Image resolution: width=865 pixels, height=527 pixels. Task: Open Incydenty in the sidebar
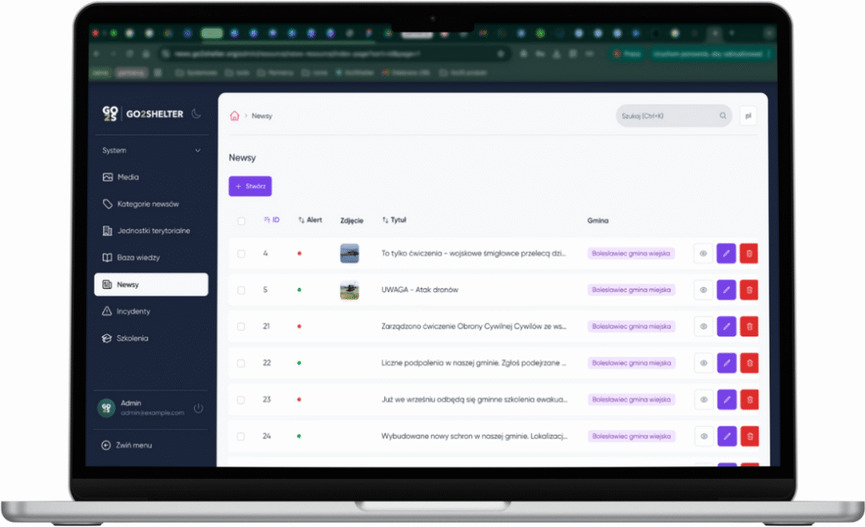click(x=135, y=312)
